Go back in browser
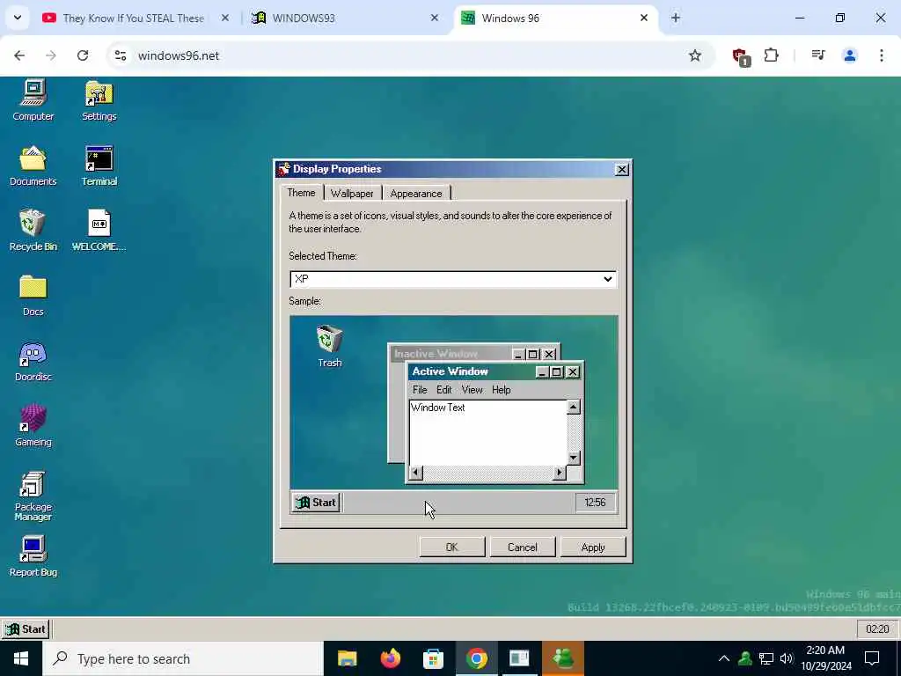 [x=19, y=55]
